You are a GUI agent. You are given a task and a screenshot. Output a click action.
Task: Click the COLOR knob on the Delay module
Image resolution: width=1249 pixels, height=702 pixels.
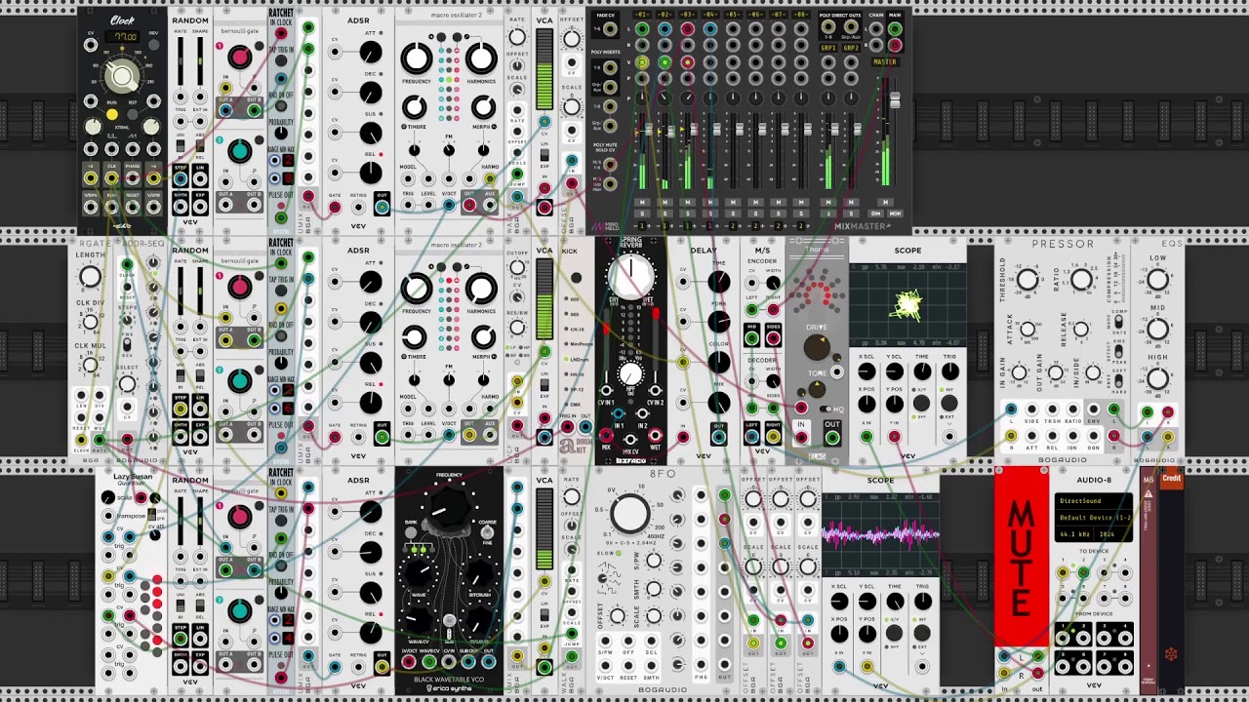pos(719,363)
